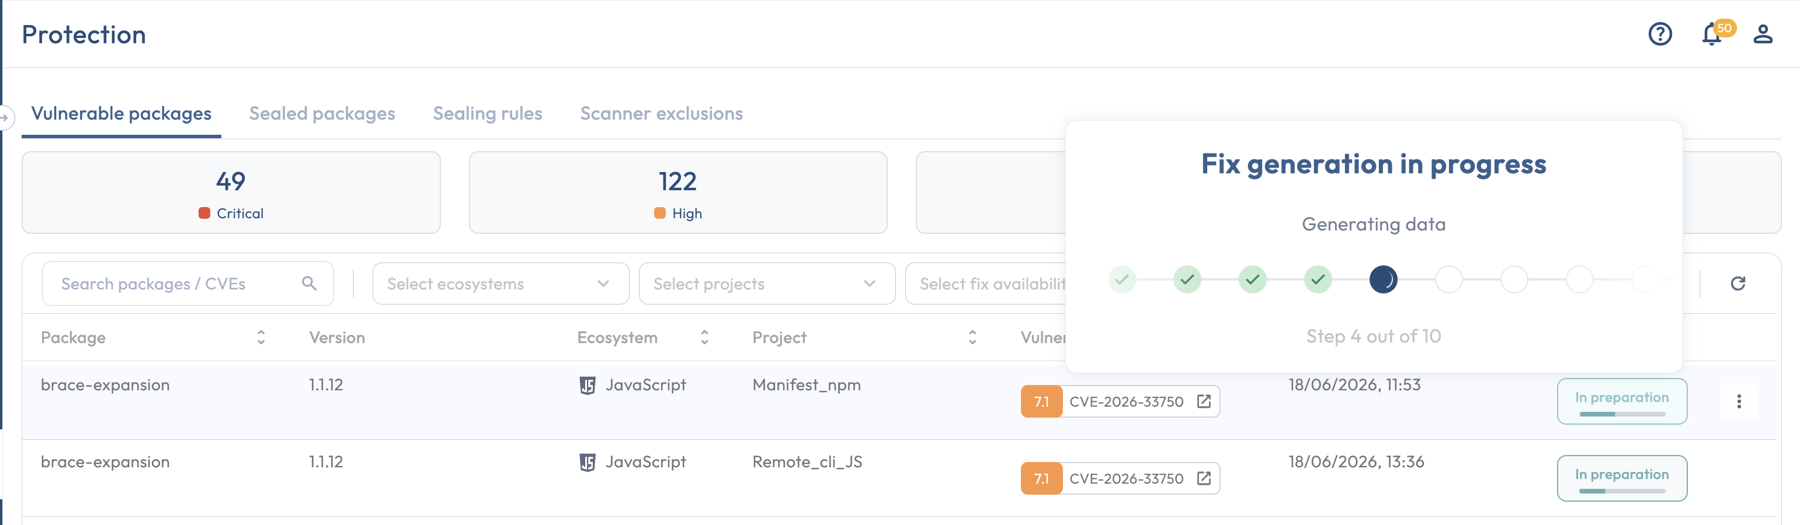Focus the Search packages / CVEs field
This screenshot has width=1800, height=525.
pyautogui.click(x=187, y=283)
